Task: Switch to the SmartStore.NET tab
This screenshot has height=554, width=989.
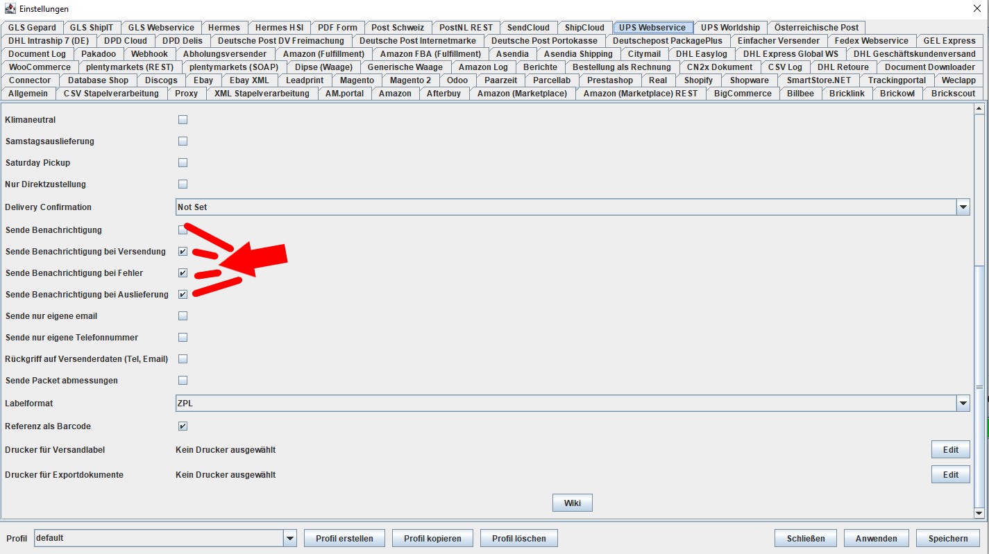Action: (x=819, y=80)
